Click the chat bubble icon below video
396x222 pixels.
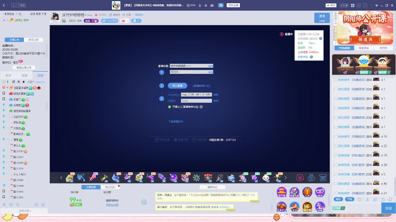pyautogui.click(x=144, y=202)
